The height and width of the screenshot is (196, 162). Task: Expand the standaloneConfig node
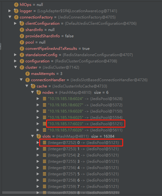(15, 55)
